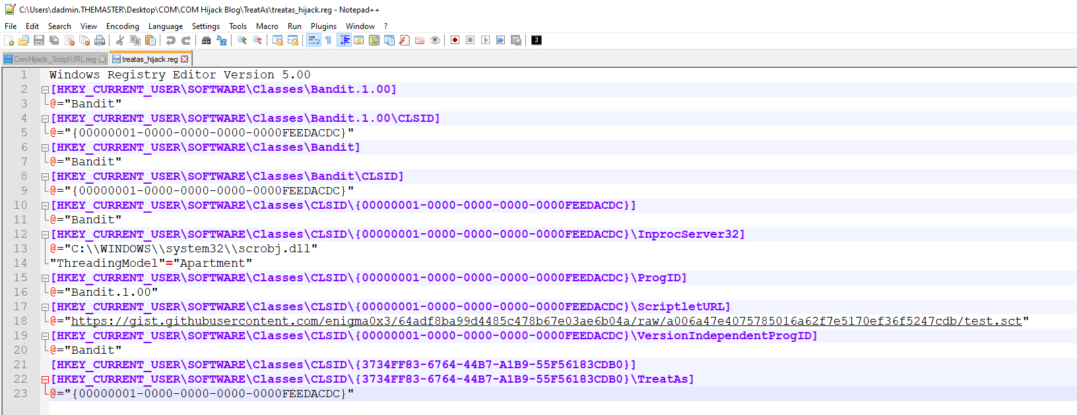Click the New file toolbar icon
1077x415 pixels.
pos(9,40)
